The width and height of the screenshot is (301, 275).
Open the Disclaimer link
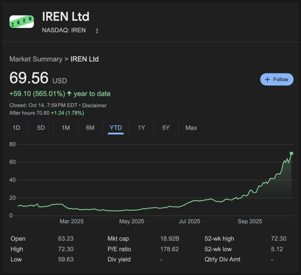[94, 105]
